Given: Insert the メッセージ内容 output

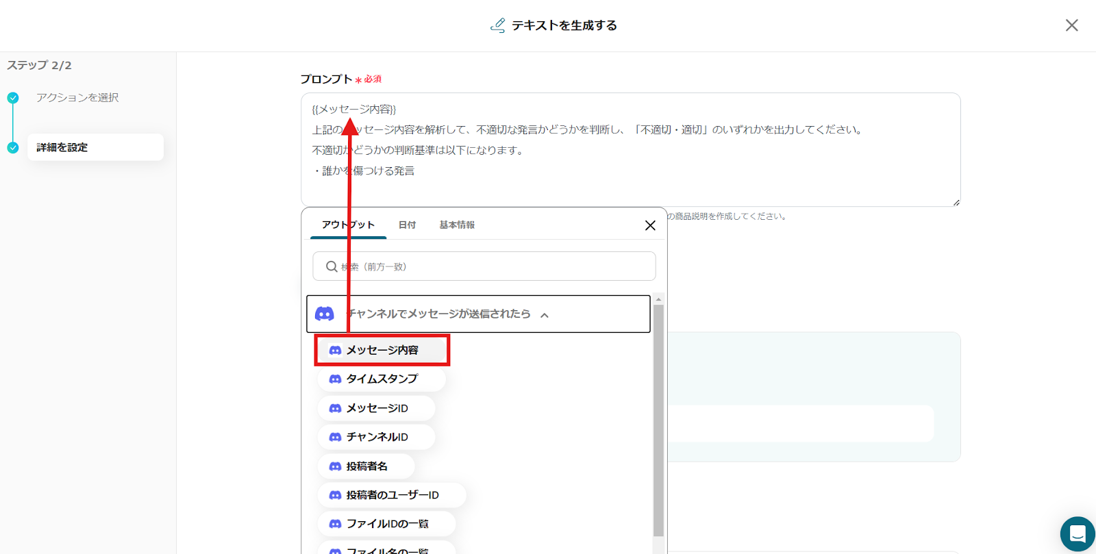Looking at the screenshot, I should point(382,350).
